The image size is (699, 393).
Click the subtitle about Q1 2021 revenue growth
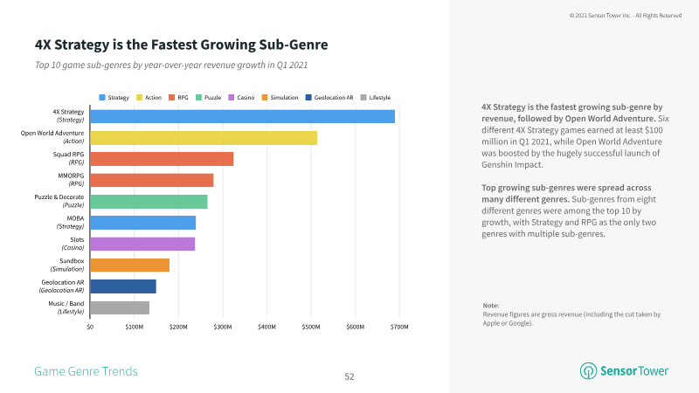tap(171, 65)
